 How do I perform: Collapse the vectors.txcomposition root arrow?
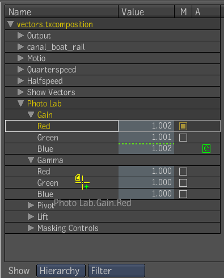point(11,24)
